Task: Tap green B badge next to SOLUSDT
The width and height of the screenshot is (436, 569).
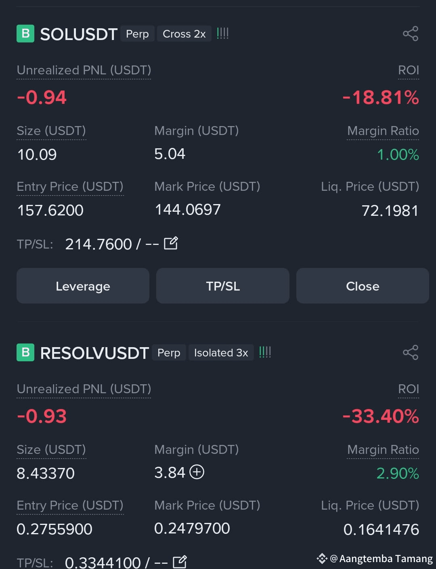Action: [x=25, y=34]
